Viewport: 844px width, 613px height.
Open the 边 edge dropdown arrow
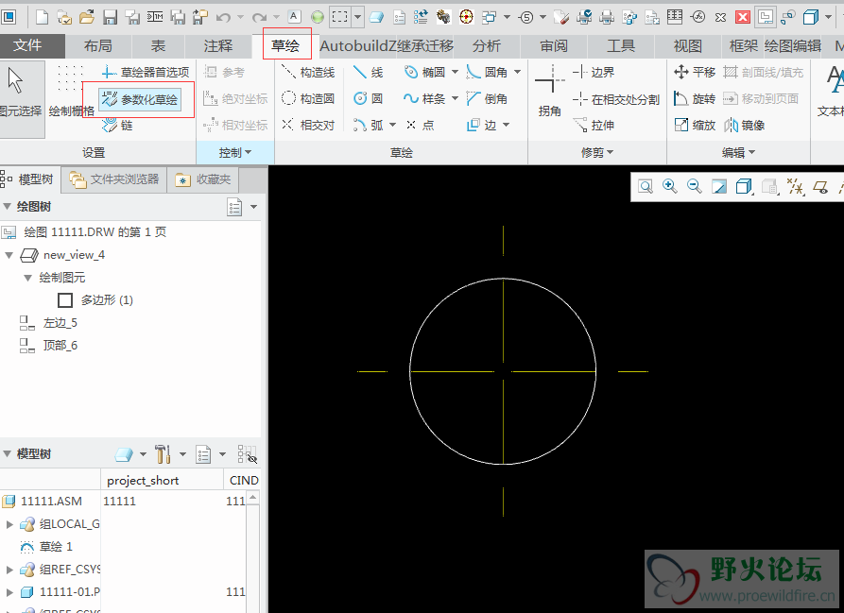pyautogui.click(x=506, y=125)
